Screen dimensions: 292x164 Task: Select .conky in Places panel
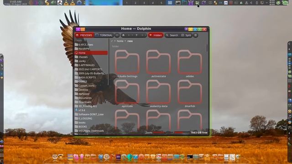pyautogui.click(x=91, y=61)
